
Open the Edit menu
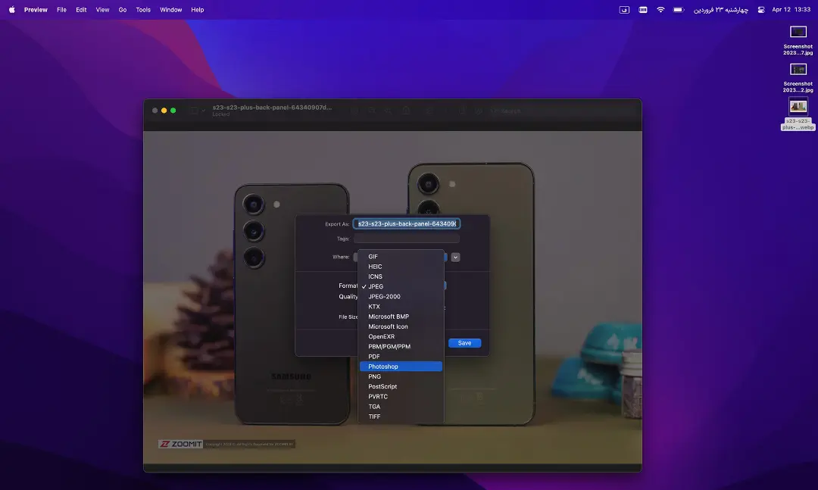click(81, 9)
